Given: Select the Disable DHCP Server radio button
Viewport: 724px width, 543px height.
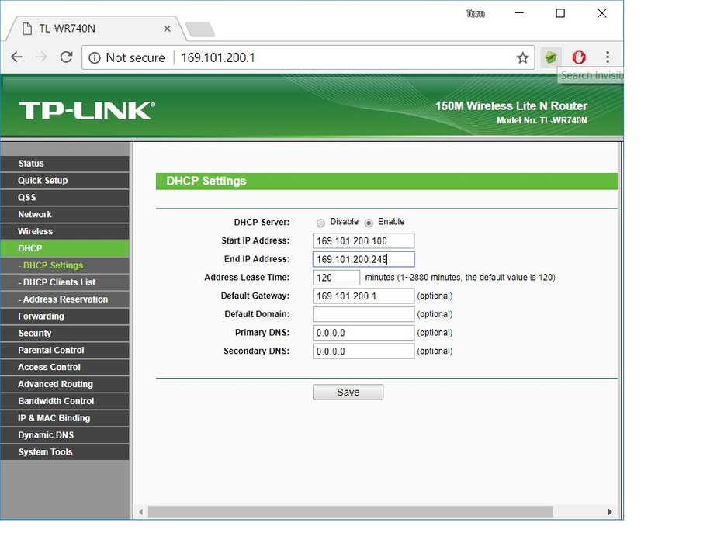Looking at the screenshot, I should (x=320, y=222).
